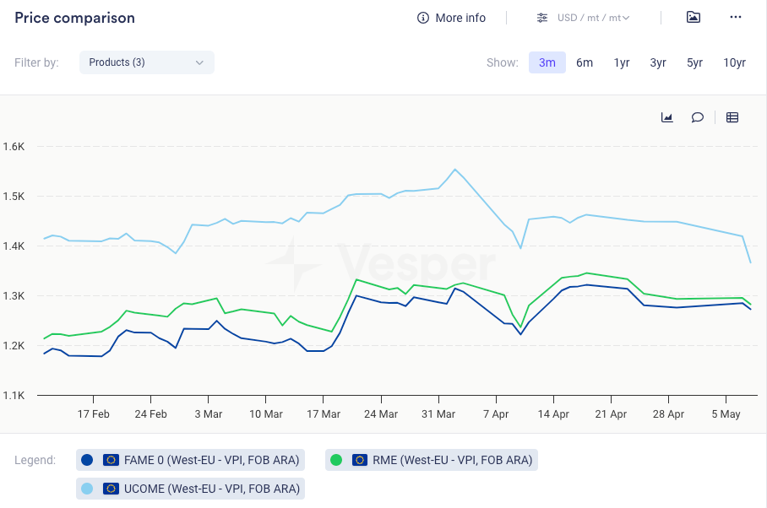Show 10yr price history

(734, 62)
